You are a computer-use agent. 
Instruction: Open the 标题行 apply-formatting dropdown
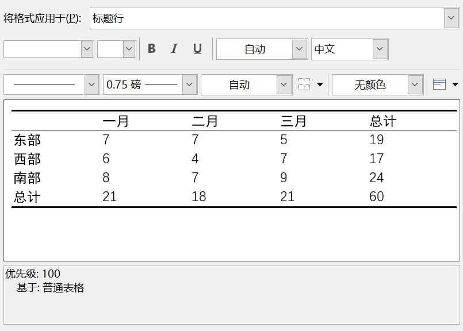[x=451, y=18]
